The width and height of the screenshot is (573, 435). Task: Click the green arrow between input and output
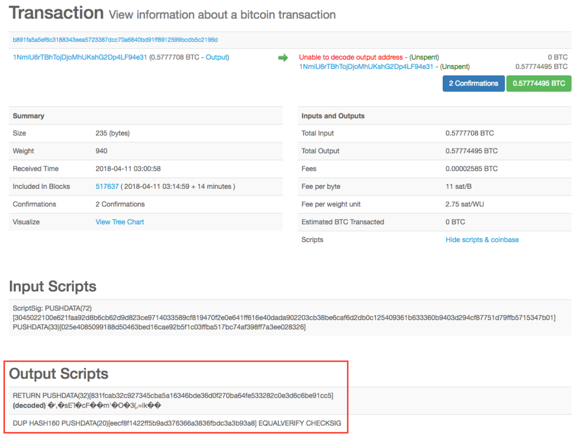pos(283,58)
